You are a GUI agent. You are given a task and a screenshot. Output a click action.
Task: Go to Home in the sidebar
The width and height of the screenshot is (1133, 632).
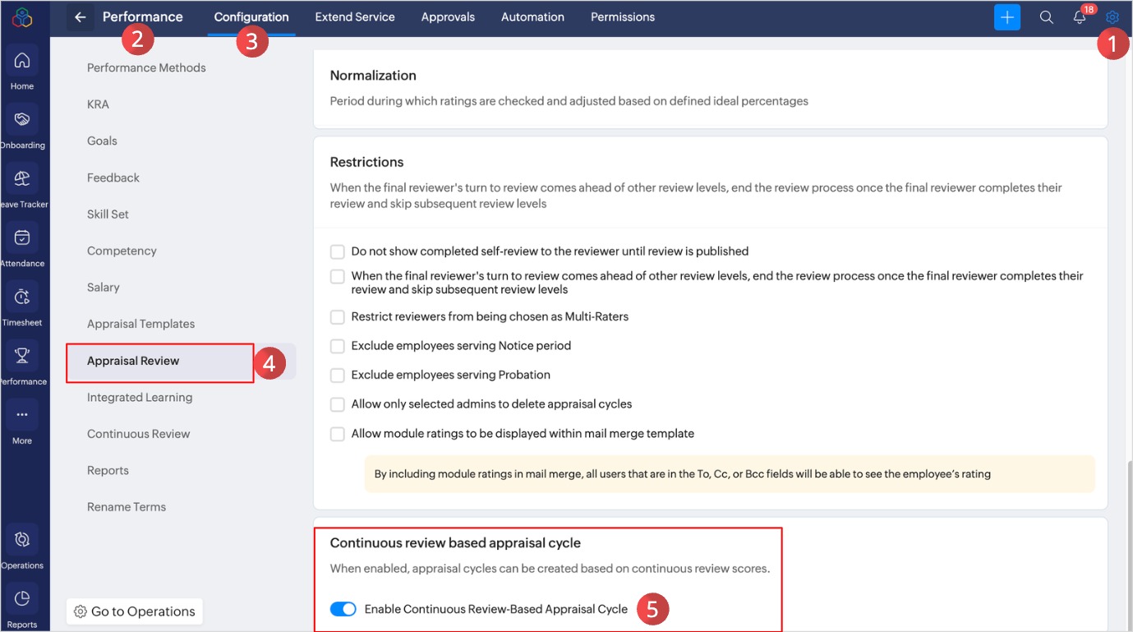pyautogui.click(x=22, y=68)
